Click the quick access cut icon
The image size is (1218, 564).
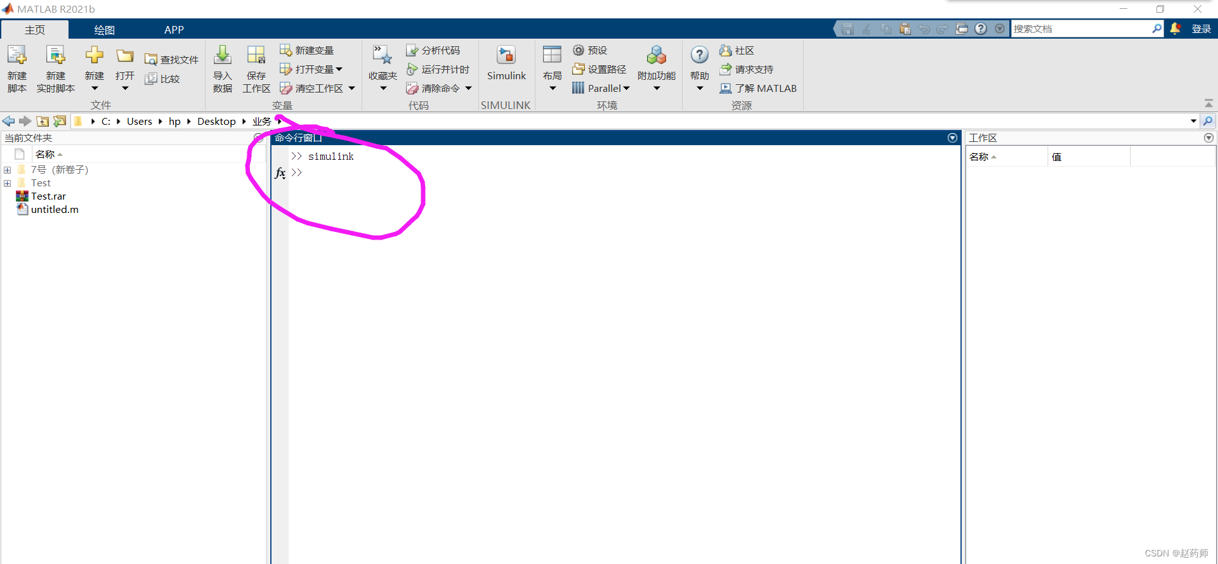[x=867, y=29]
